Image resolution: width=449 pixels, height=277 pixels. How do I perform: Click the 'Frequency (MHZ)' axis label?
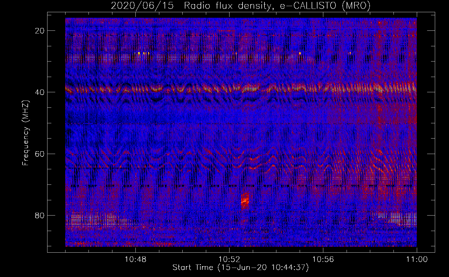(x=26, y=133)
